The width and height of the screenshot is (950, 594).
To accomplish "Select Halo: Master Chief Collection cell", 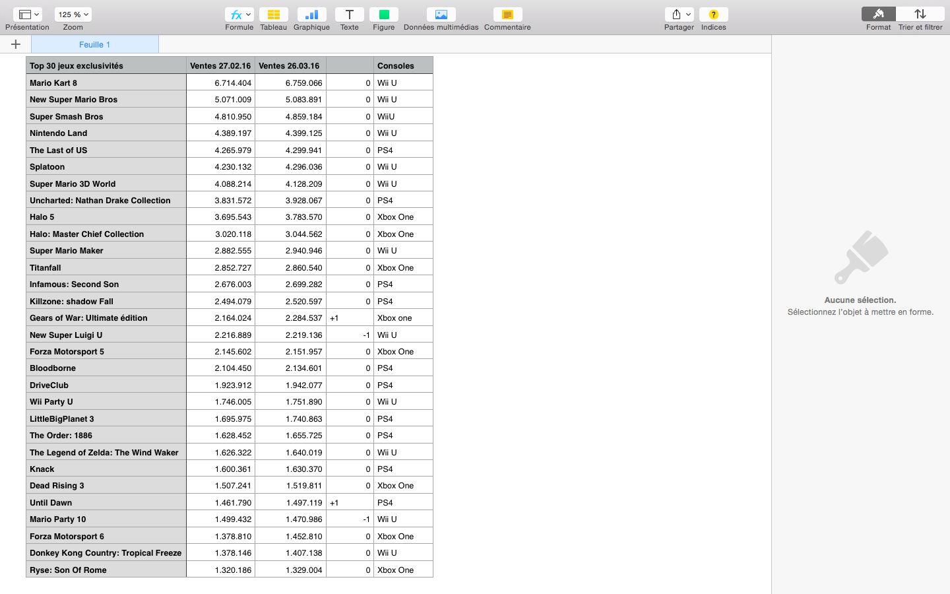I will [106, 234].
